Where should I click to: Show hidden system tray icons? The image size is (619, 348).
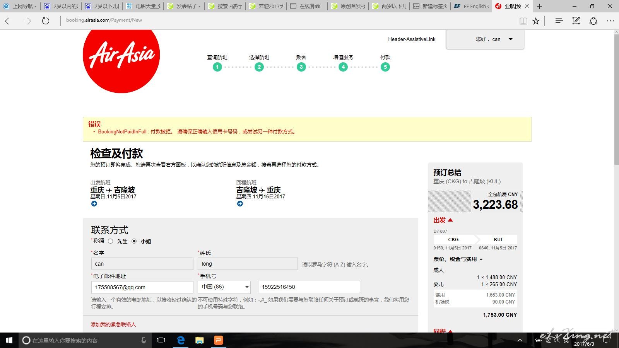pos(520,340)
